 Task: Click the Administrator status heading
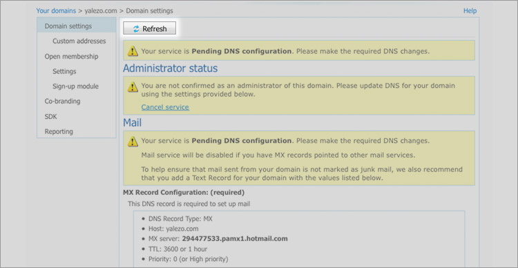click(x=171, y=68)
